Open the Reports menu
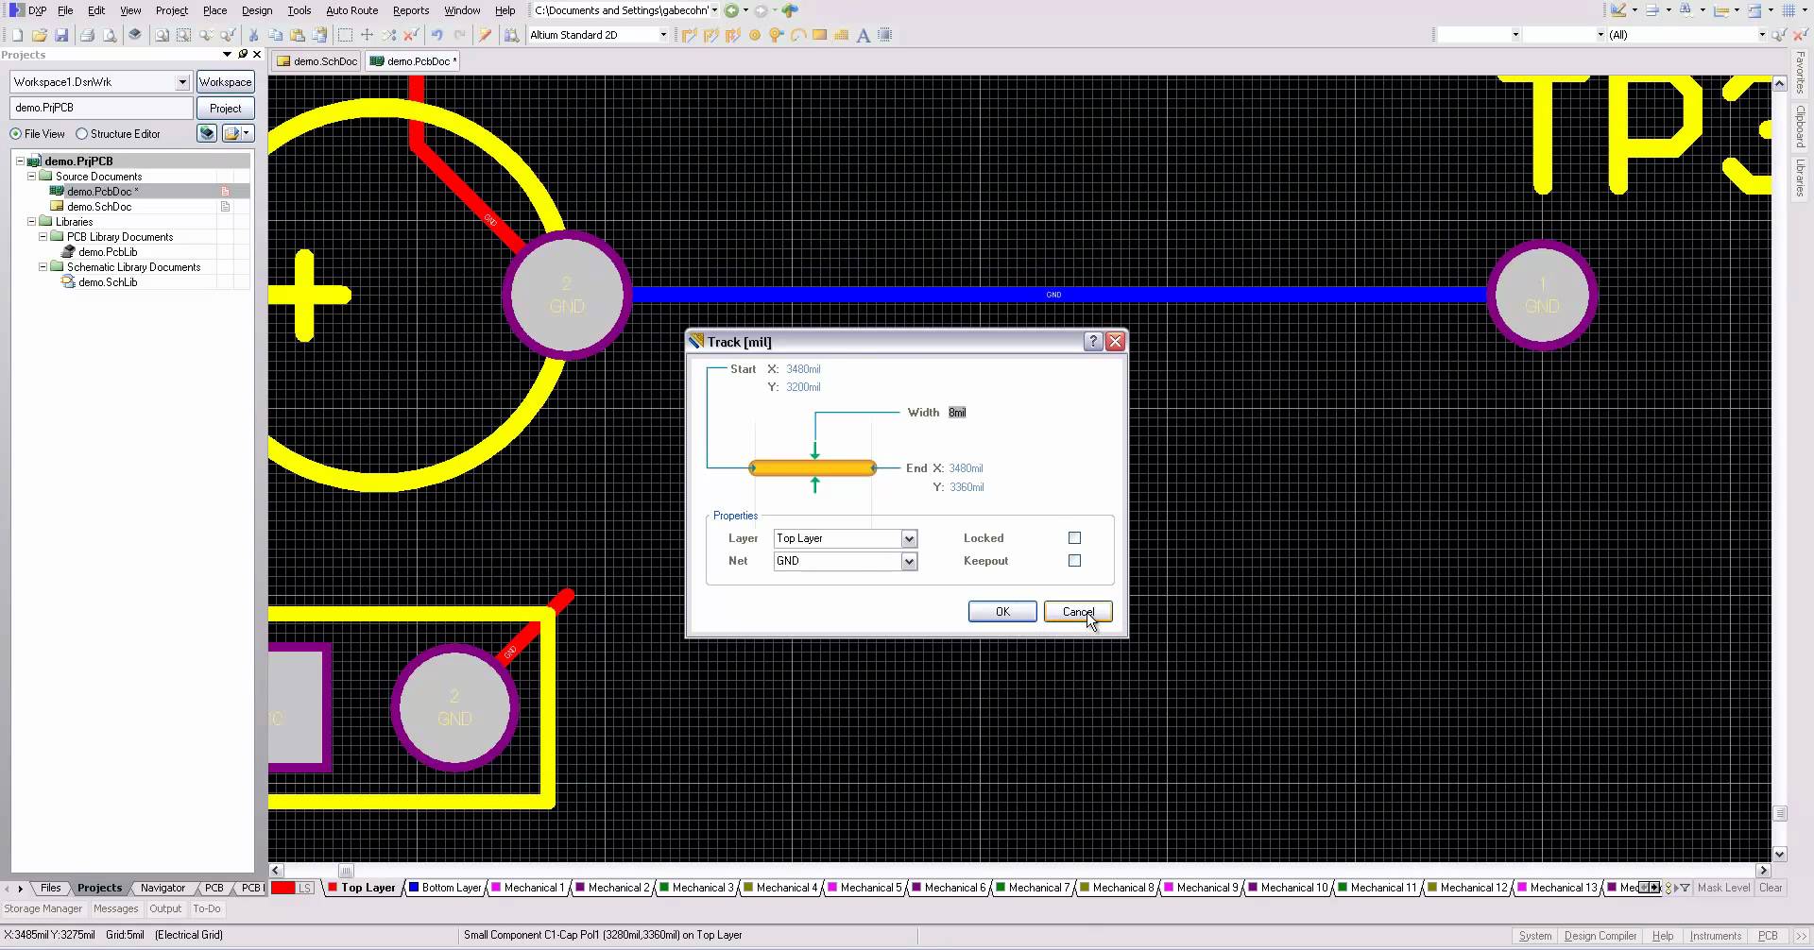Viewport: 1814px width, 950px height. 411,10
